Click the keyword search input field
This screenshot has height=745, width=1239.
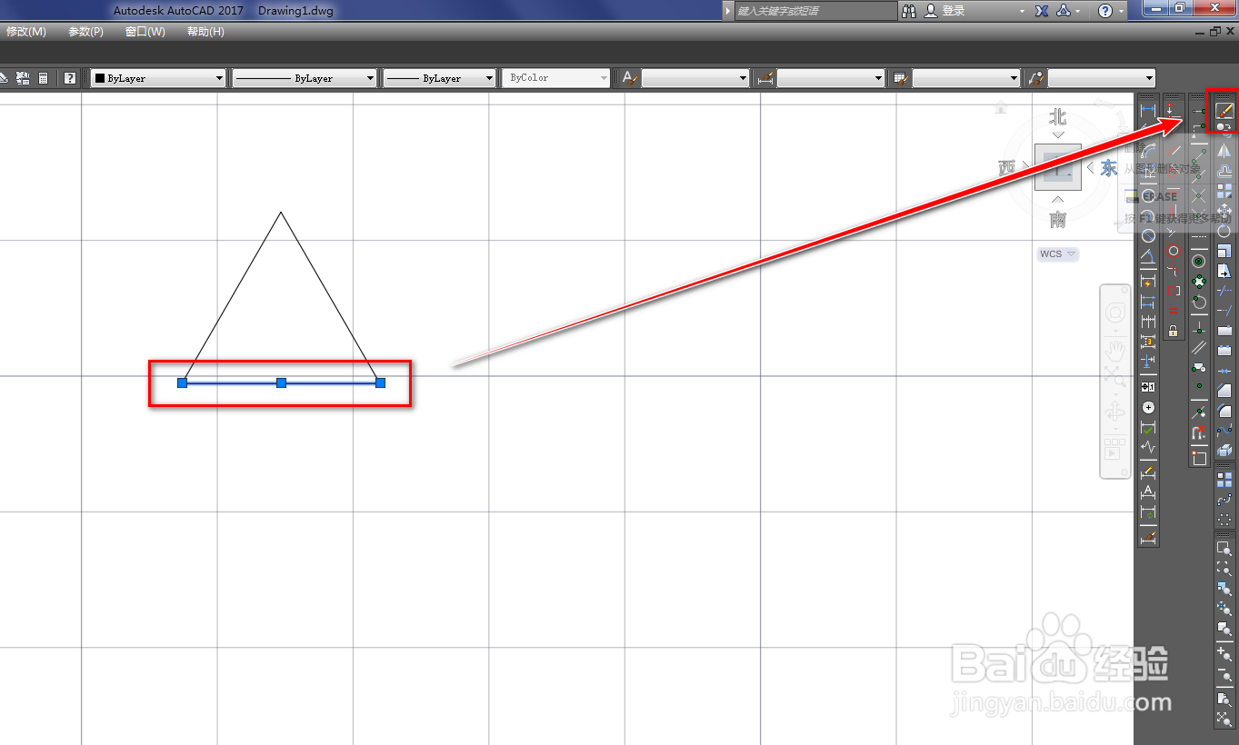[815, 11]
